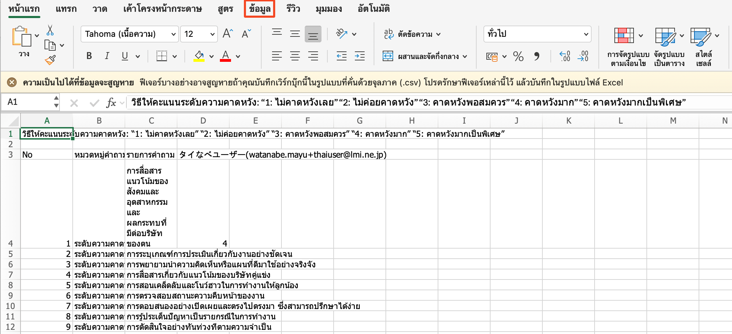732x334 pixels.
Task: Align text left
Action: tap(277, 56)
